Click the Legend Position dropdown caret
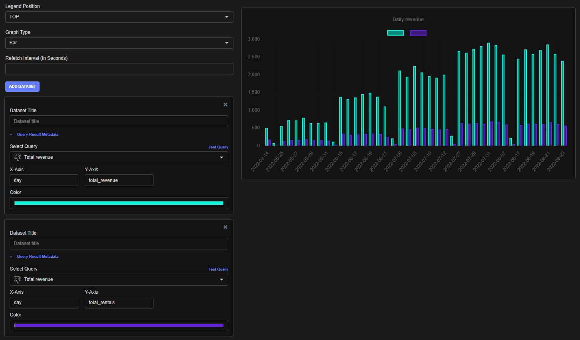 [227, 17]
